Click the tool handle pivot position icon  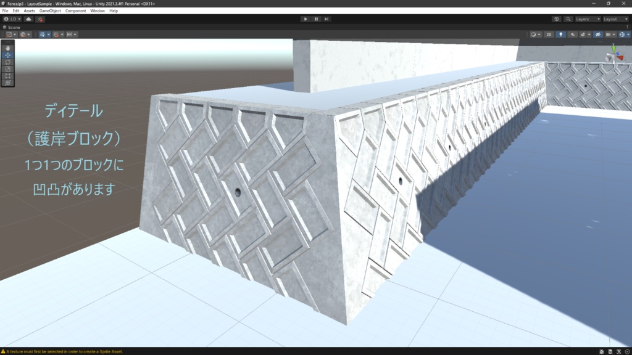9,35
